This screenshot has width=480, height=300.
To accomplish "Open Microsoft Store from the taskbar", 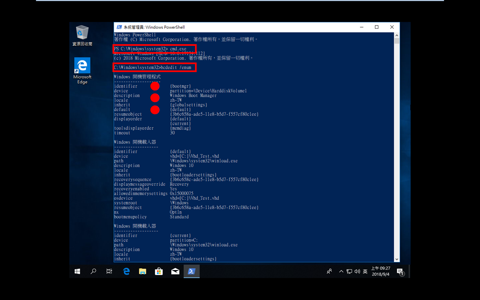I will 159,271.
